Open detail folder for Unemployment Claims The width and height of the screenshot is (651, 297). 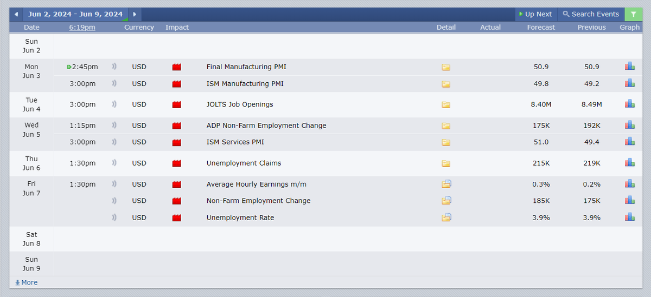[446, 163]
